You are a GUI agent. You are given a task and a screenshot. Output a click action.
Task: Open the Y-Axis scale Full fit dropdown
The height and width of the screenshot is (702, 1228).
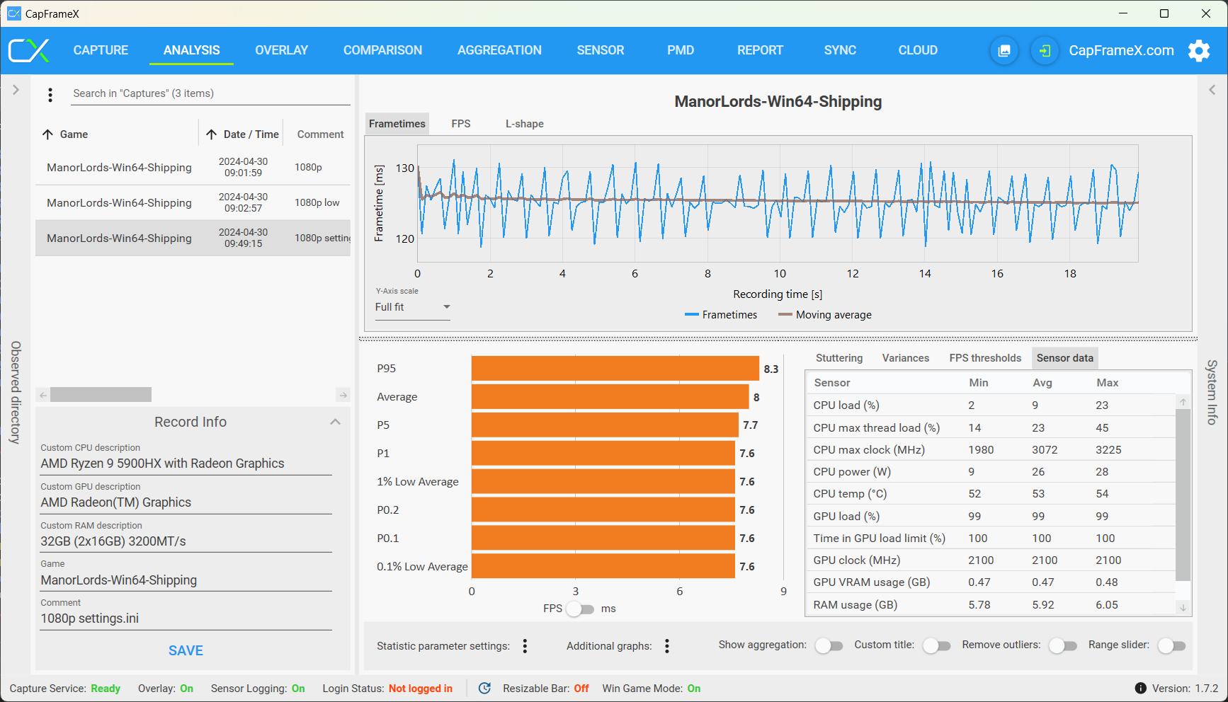click(413, 307)
